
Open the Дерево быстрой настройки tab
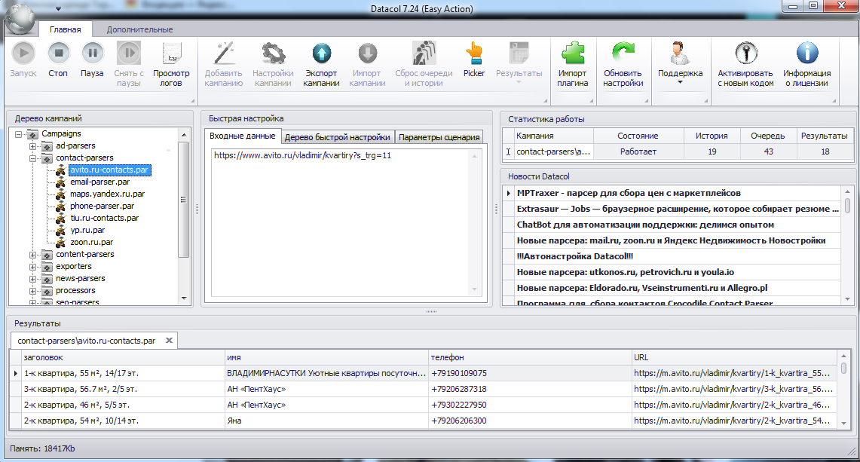point(338,137)
